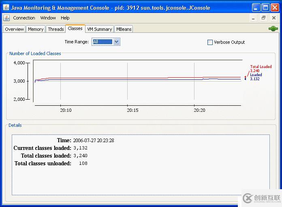The image size is (282, 207).
Task: Click the Number of Loaded Classes heading
Action: coord(35,53)
